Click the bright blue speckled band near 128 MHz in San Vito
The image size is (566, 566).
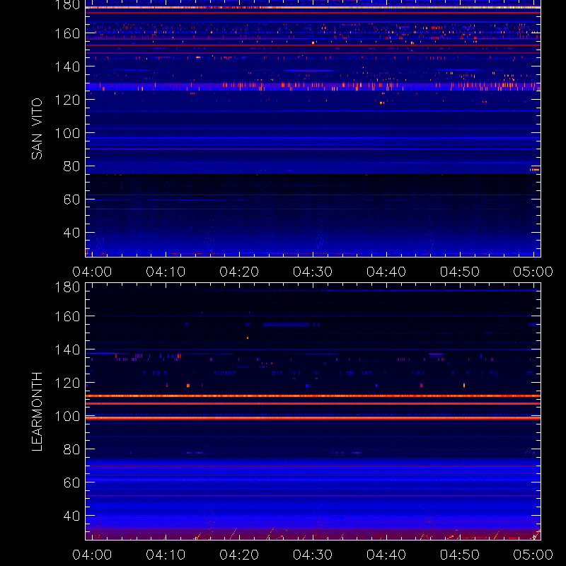click(313, 86)
